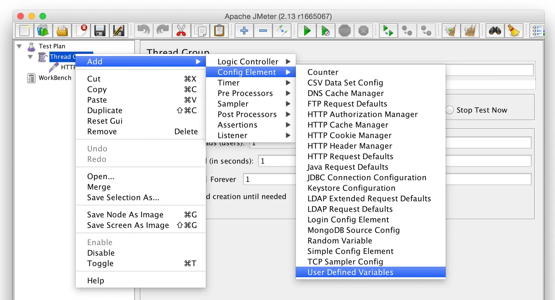Expand the Logic Controller submenu
The height and width of the screenshot is (300, 555).
(250, 62)
